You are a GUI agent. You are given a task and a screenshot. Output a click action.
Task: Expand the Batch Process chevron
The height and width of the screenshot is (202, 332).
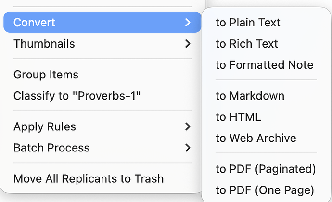pyautogui.click(x=188, y=148)
